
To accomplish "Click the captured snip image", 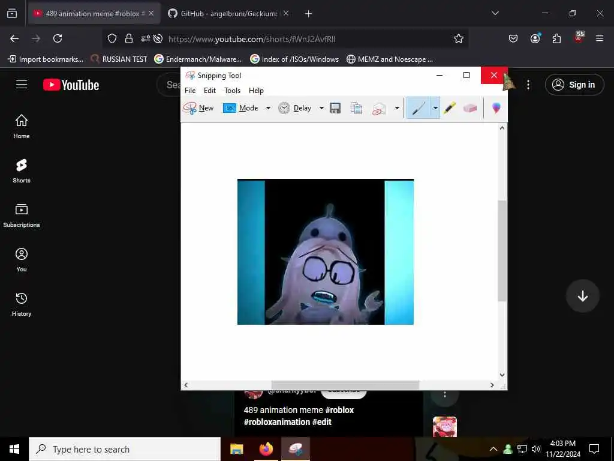I will [326, 252].
